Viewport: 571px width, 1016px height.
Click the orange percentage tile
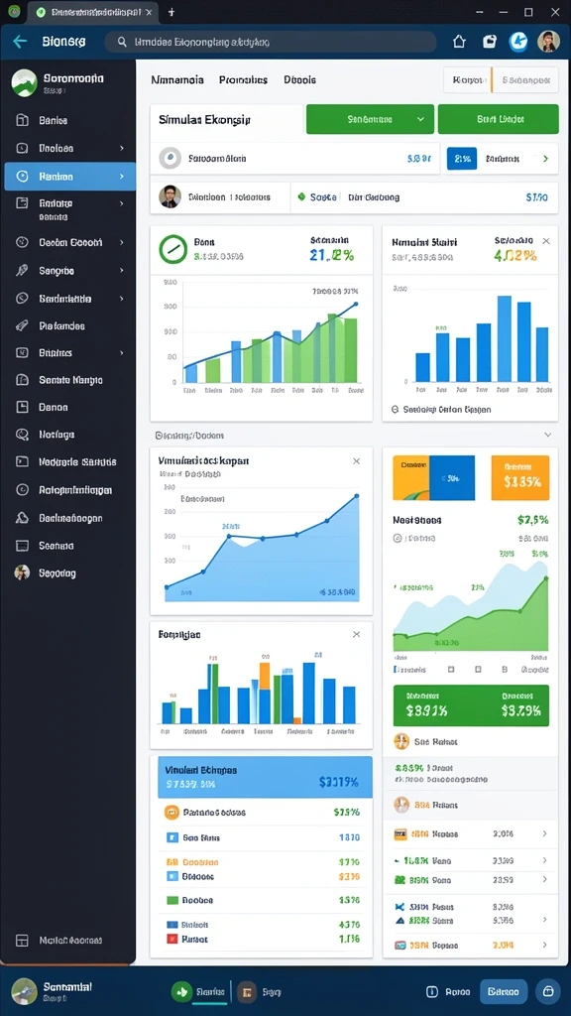[520, 477]
